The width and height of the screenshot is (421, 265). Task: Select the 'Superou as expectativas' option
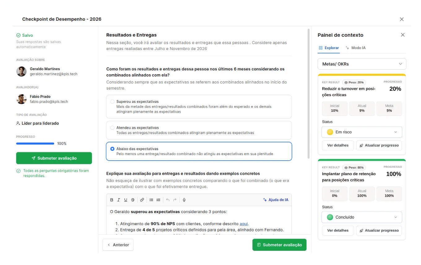click(199, 107)
